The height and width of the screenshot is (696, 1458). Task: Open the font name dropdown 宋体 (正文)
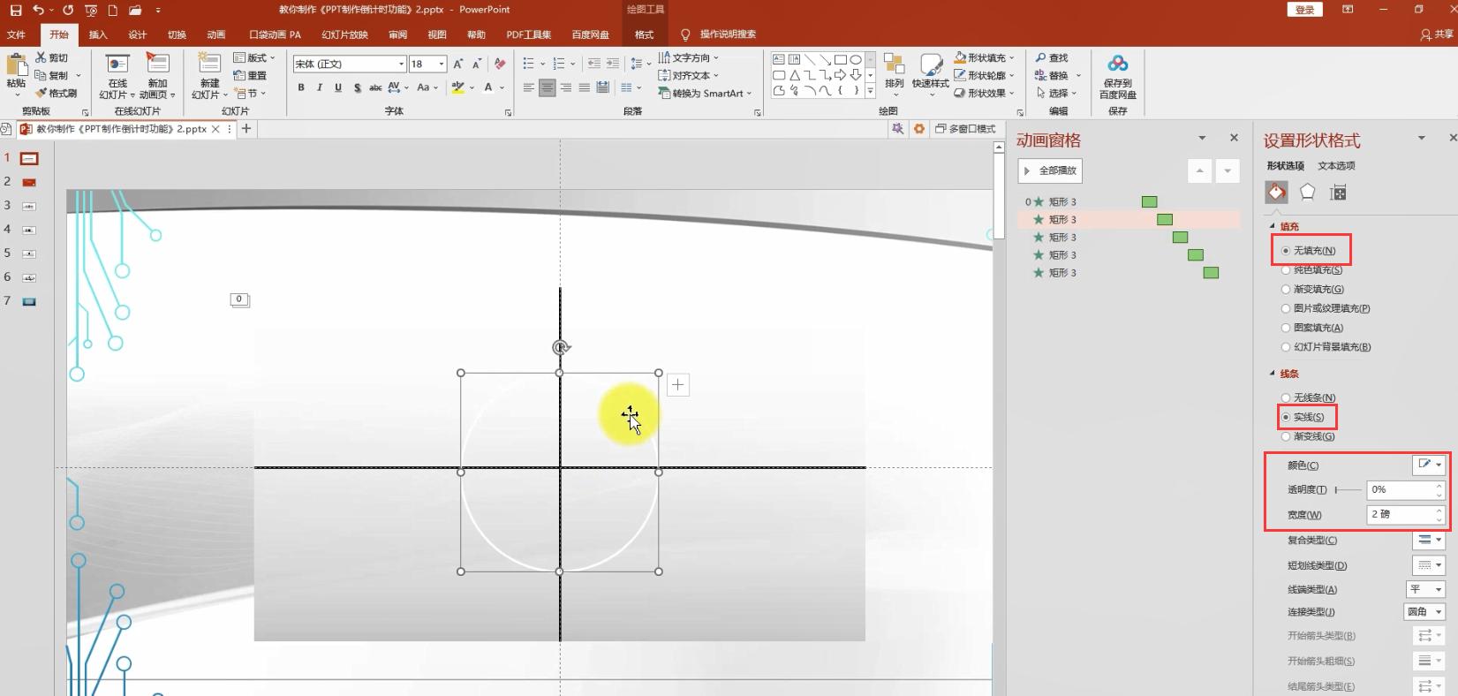(401, 64)
